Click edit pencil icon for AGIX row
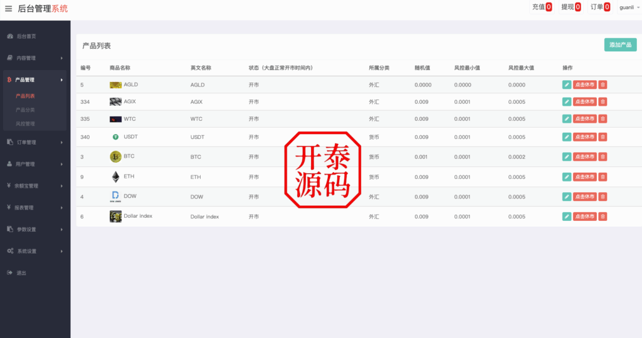Image resolution: width=642 pixels, height=338 pixels. [567, 102]
